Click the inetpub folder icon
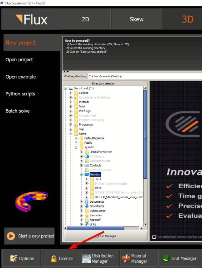This screenshot has width=202, height=268. (76, 102)
